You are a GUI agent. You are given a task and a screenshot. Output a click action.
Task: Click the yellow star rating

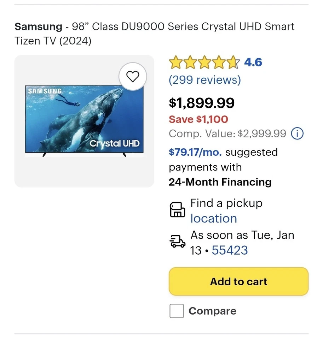tap(204, 63)
